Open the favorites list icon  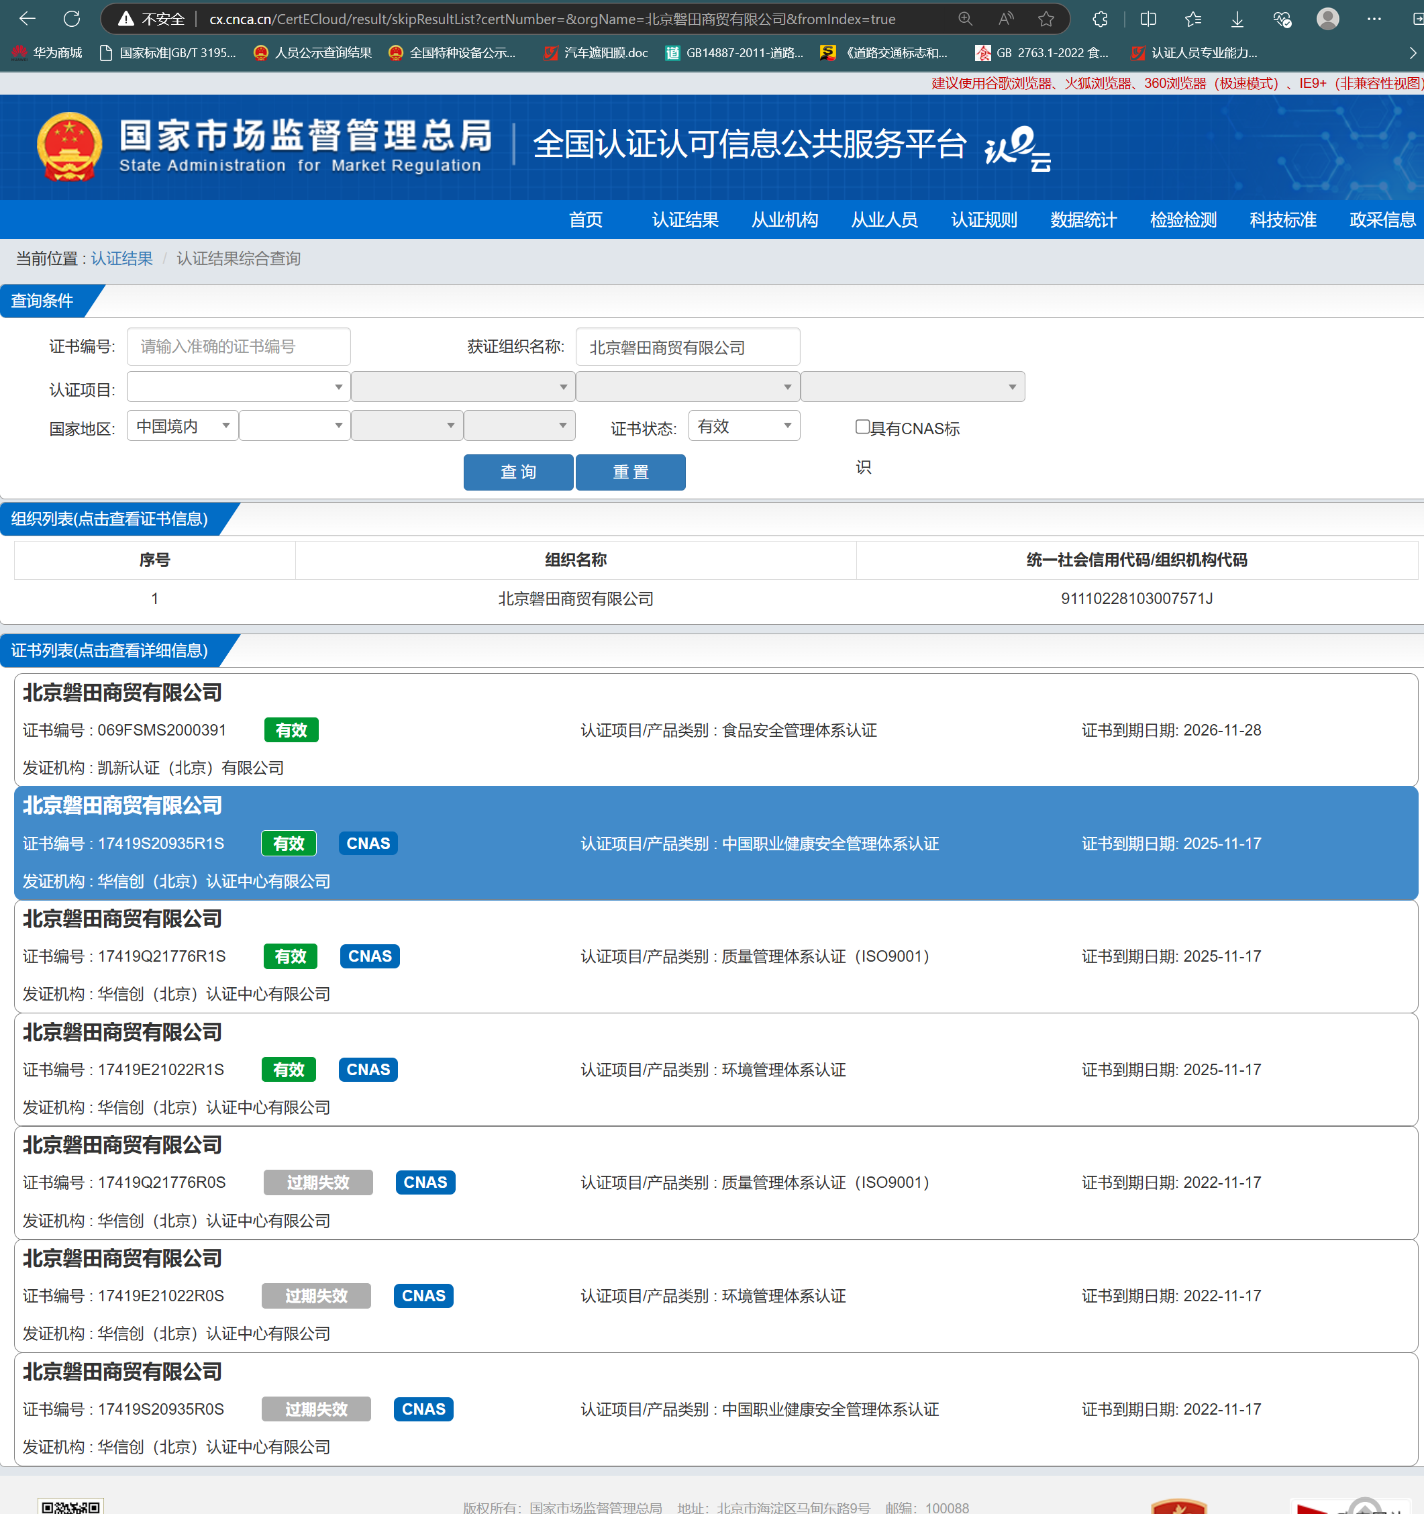click(x=1192, y=19)
